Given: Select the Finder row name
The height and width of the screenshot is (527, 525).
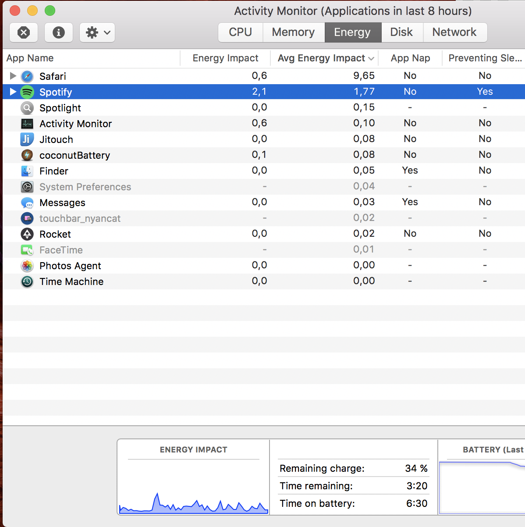Looking at the screenshot, I should (x=54, y=171).
